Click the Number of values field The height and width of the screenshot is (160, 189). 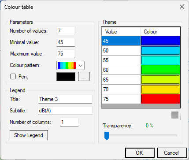pyautogui.click(x=66, y=31)
